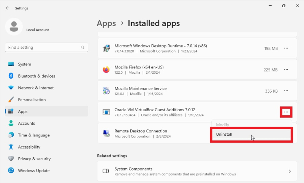Click the Apps sidebar icon
Screen dimensions: 304x183
pyautogui.click(x=11, y=111)
